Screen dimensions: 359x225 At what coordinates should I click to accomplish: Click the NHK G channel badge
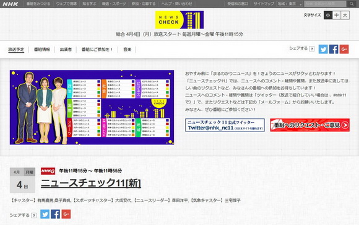(x=48, y=171)
